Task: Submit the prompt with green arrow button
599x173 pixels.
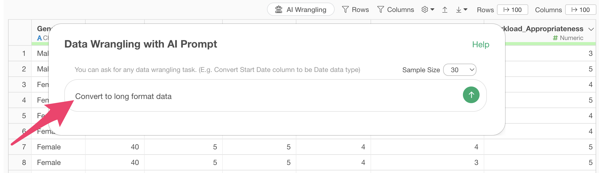Action: click(471, 95)
